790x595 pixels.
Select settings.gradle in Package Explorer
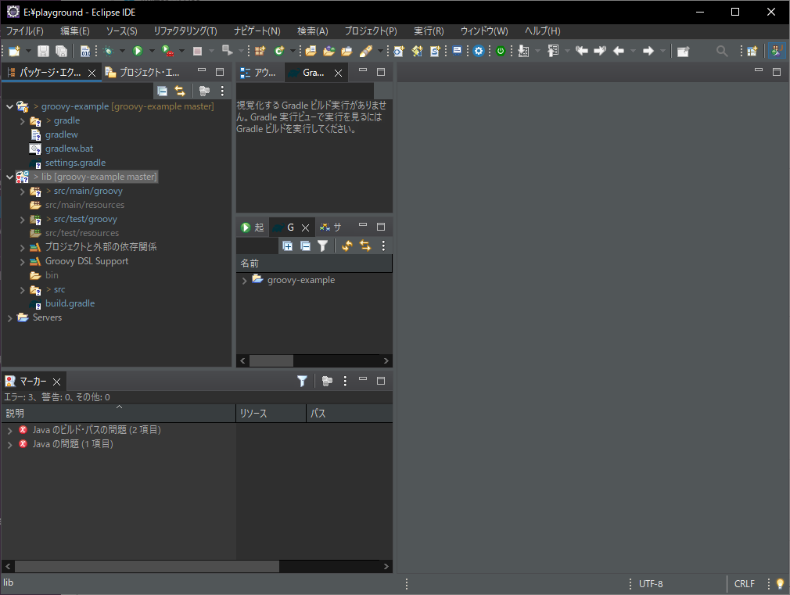point(75,163)
